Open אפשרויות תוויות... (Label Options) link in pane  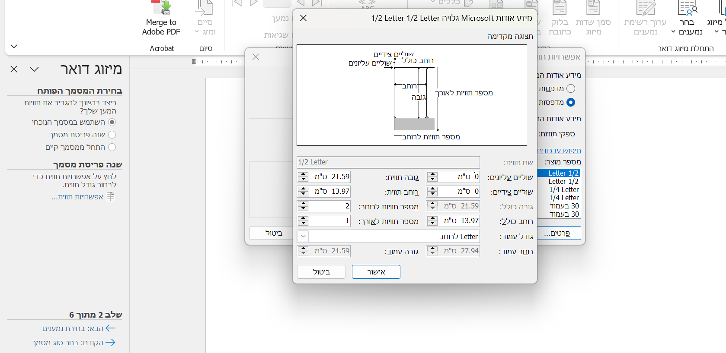77,197
